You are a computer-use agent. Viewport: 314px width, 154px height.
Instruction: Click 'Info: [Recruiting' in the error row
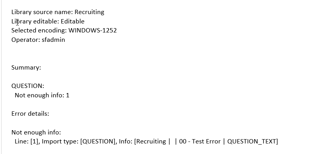[x=142, y=141]
